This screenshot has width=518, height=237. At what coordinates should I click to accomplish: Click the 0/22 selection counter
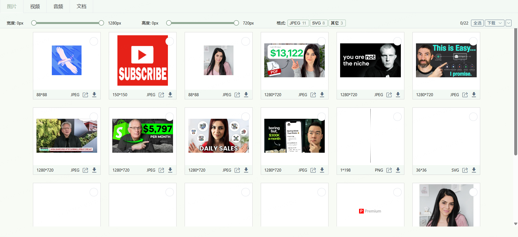coord(464,23)
